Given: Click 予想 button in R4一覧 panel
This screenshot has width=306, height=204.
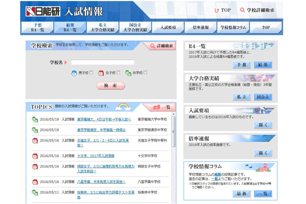Looking at the screenshot, I should coord(241,65).
